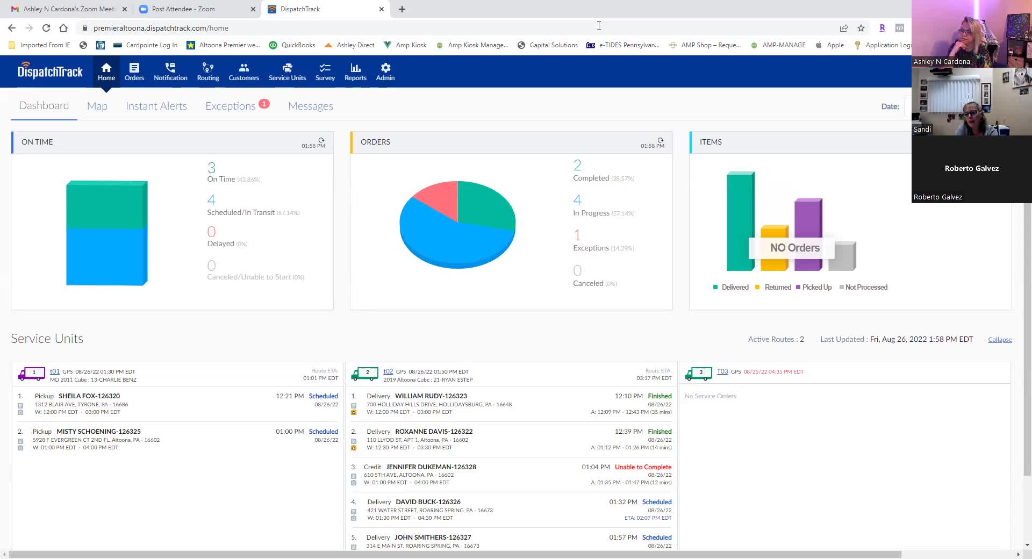Open the Customers section

[x=243, y=71]
